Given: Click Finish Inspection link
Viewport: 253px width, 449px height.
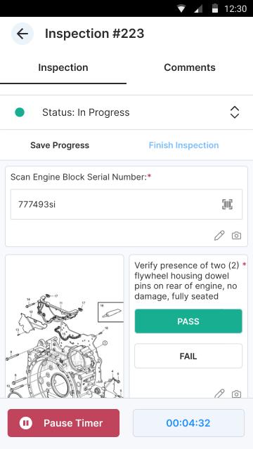Looking at the screenshot, I should click(x=183, y=145).
